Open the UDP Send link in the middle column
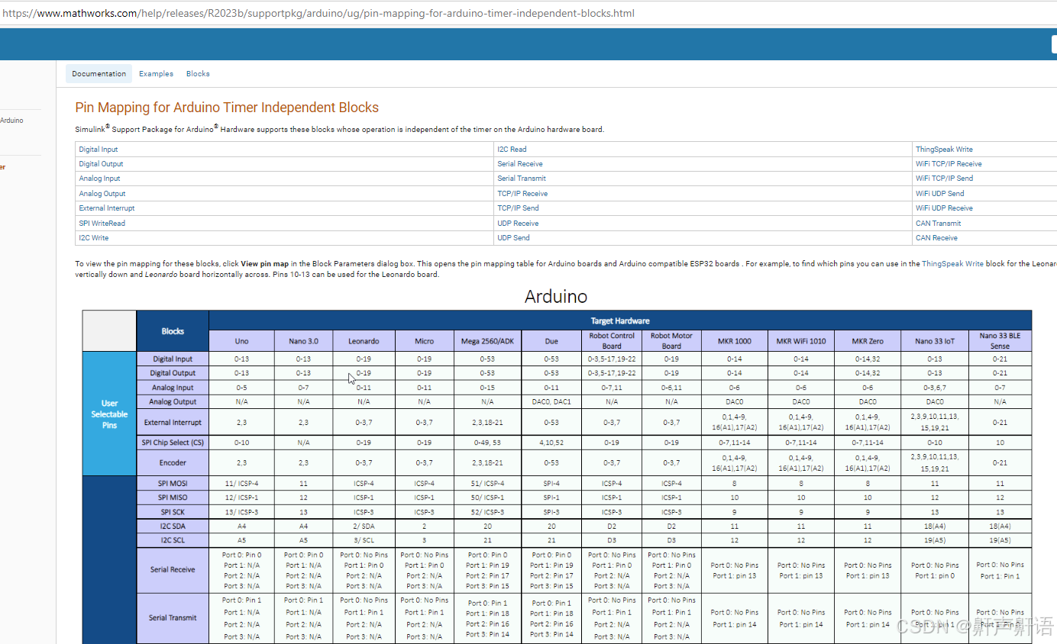 click(513, 238)
